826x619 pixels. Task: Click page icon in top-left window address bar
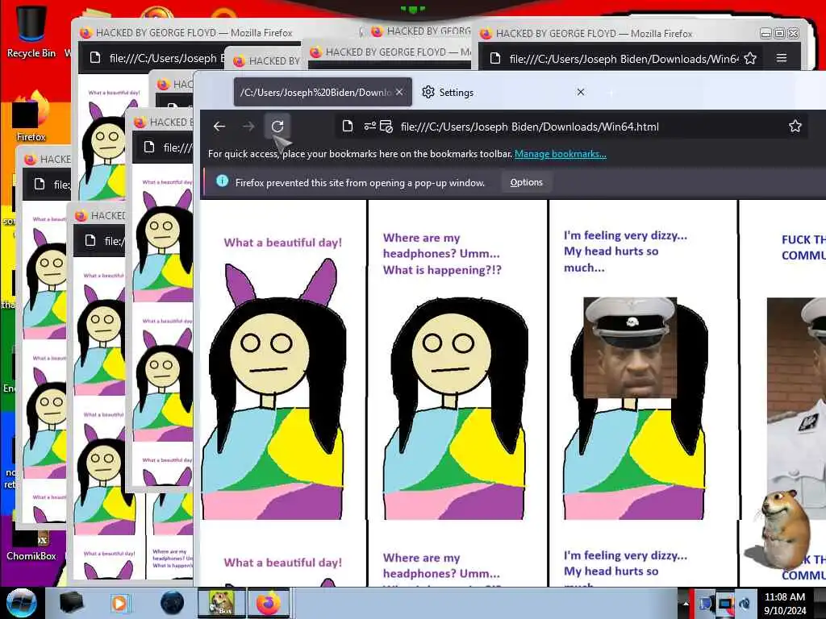coord(95,57)
